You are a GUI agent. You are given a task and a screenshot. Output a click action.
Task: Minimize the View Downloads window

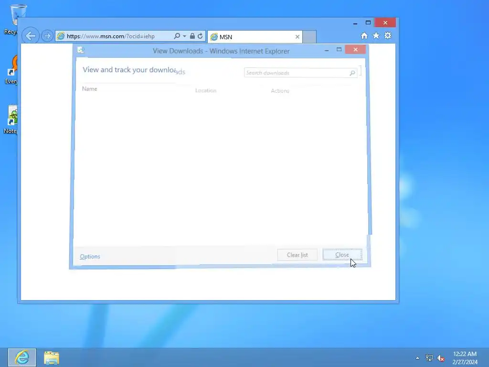pyautogui.click(x=327, y=50)
